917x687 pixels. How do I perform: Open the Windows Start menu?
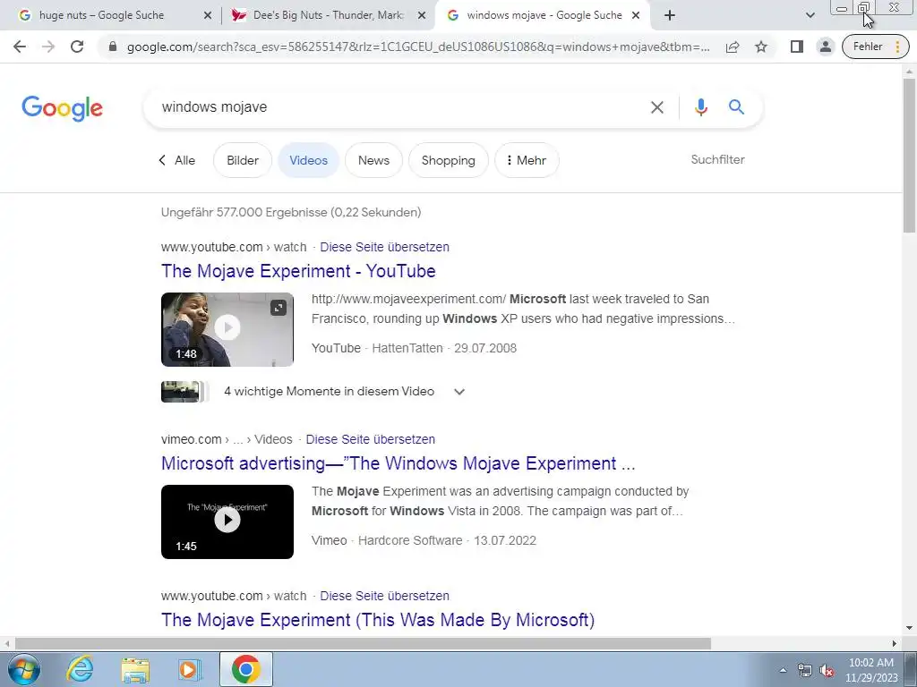click(23, 669)
